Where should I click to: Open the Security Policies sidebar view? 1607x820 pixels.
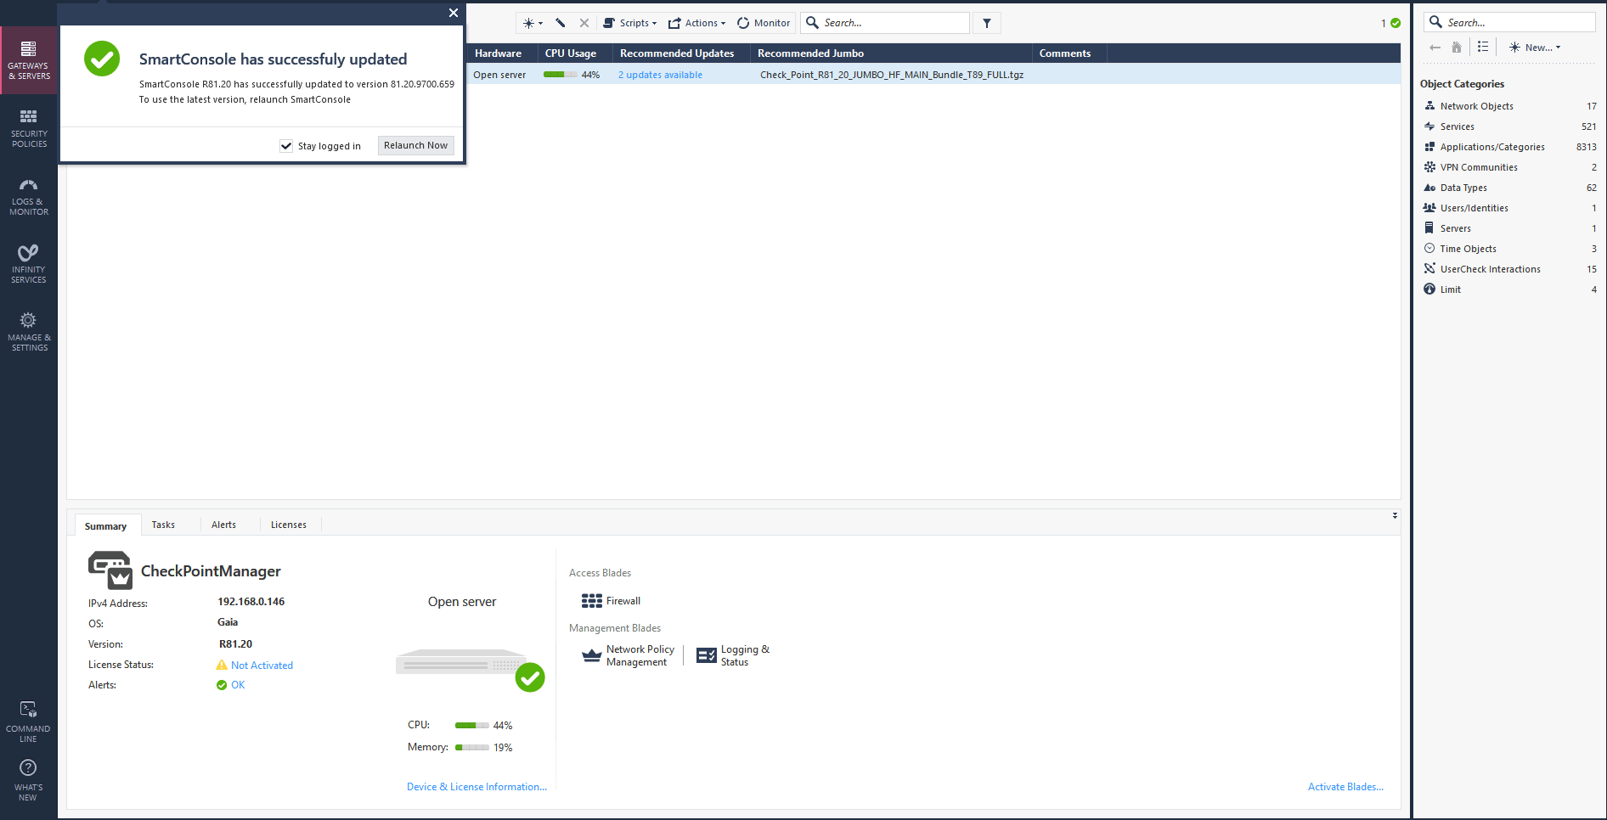[x=29, y=128]
